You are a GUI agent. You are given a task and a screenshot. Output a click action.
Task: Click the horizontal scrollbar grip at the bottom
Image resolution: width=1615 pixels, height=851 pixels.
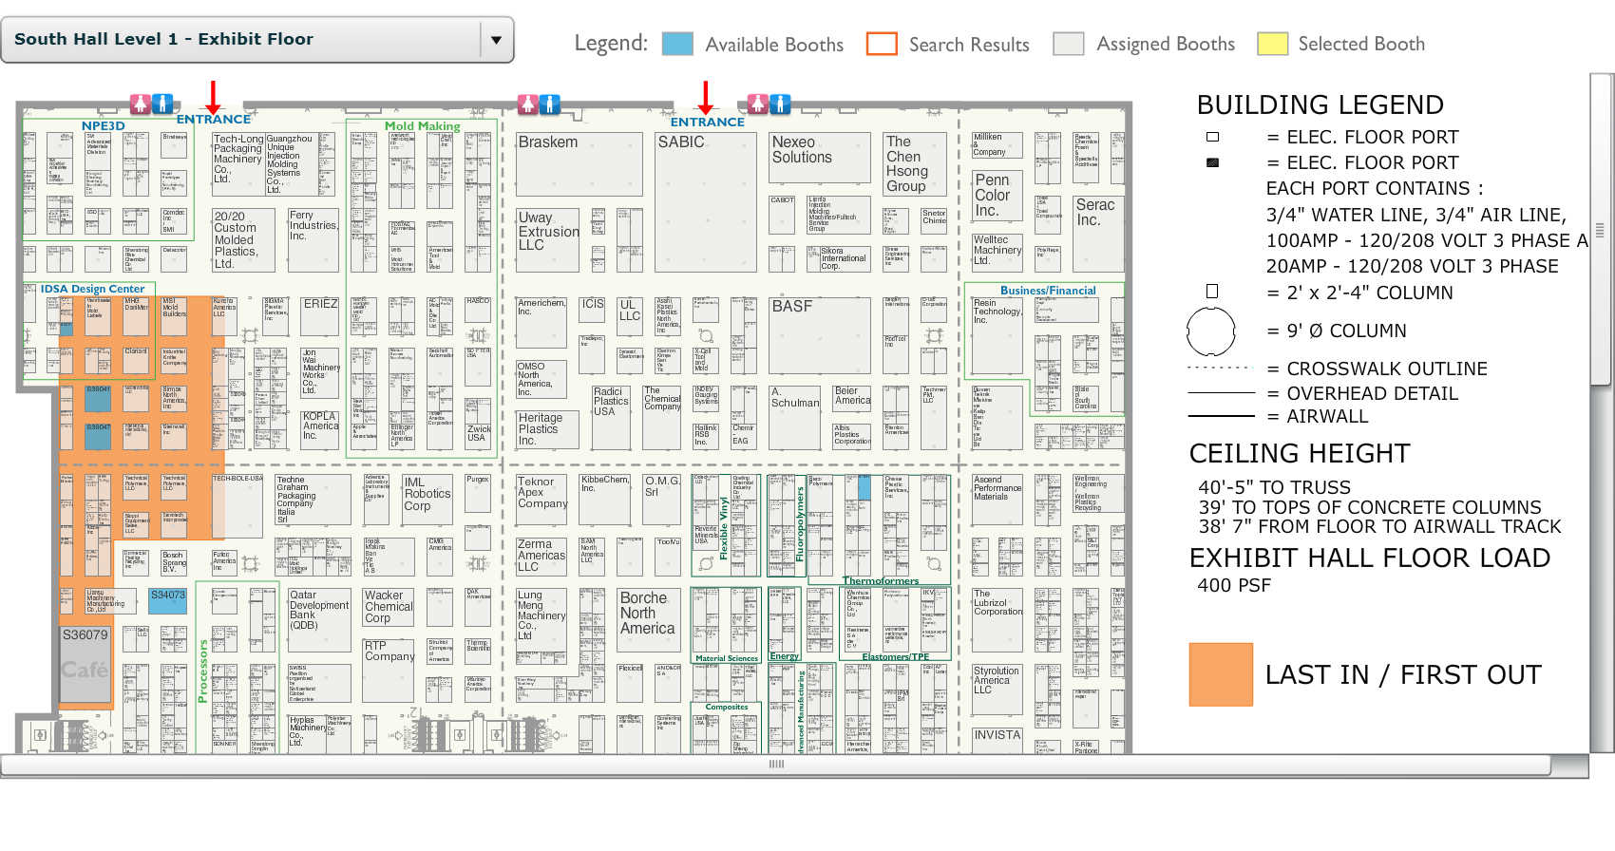776,765
